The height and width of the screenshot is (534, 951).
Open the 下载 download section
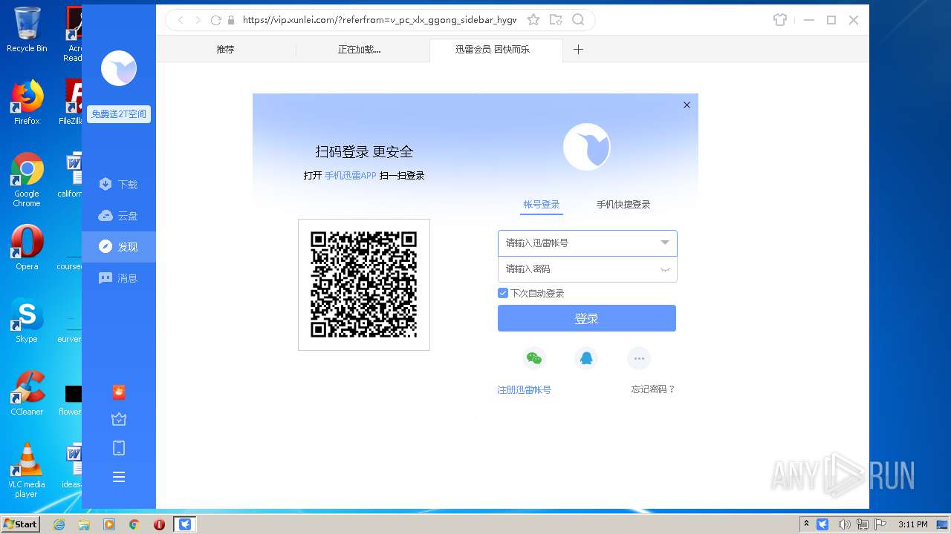click(119, 184)
